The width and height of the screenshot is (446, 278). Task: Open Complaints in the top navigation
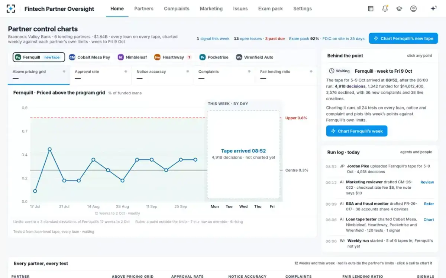point(177,9)
